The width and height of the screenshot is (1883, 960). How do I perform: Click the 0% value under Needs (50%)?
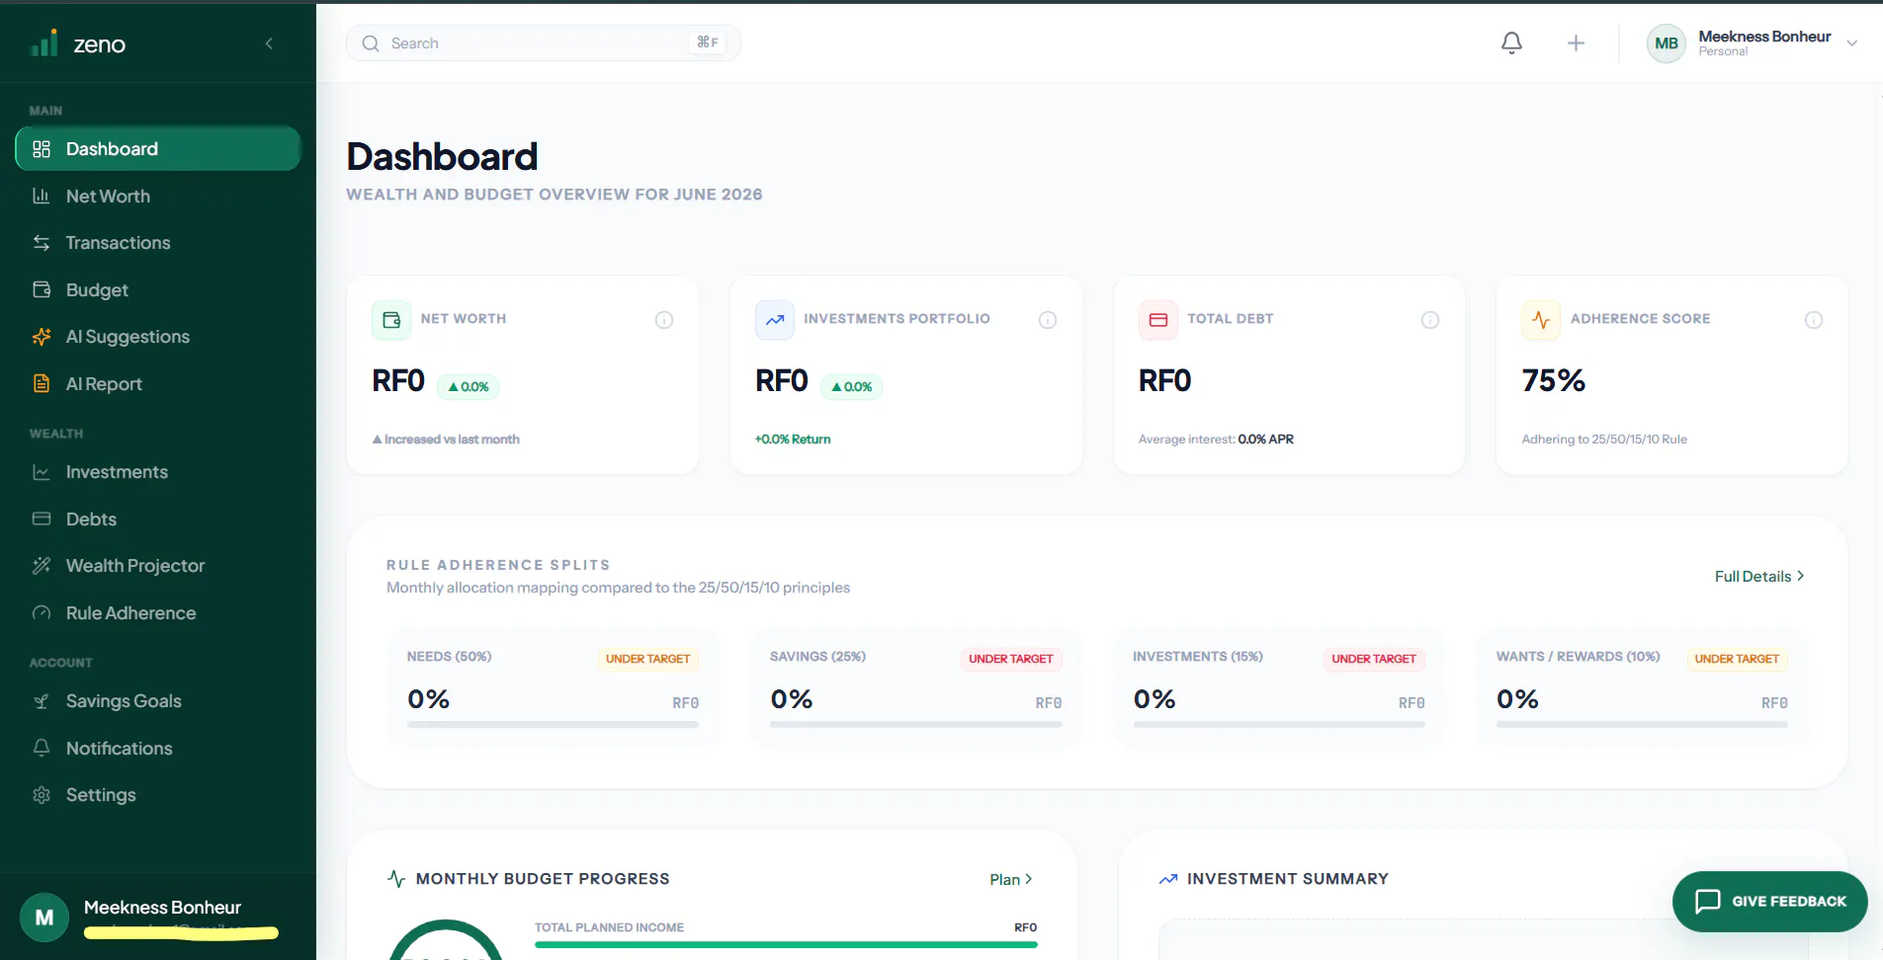tap(429, 699)
